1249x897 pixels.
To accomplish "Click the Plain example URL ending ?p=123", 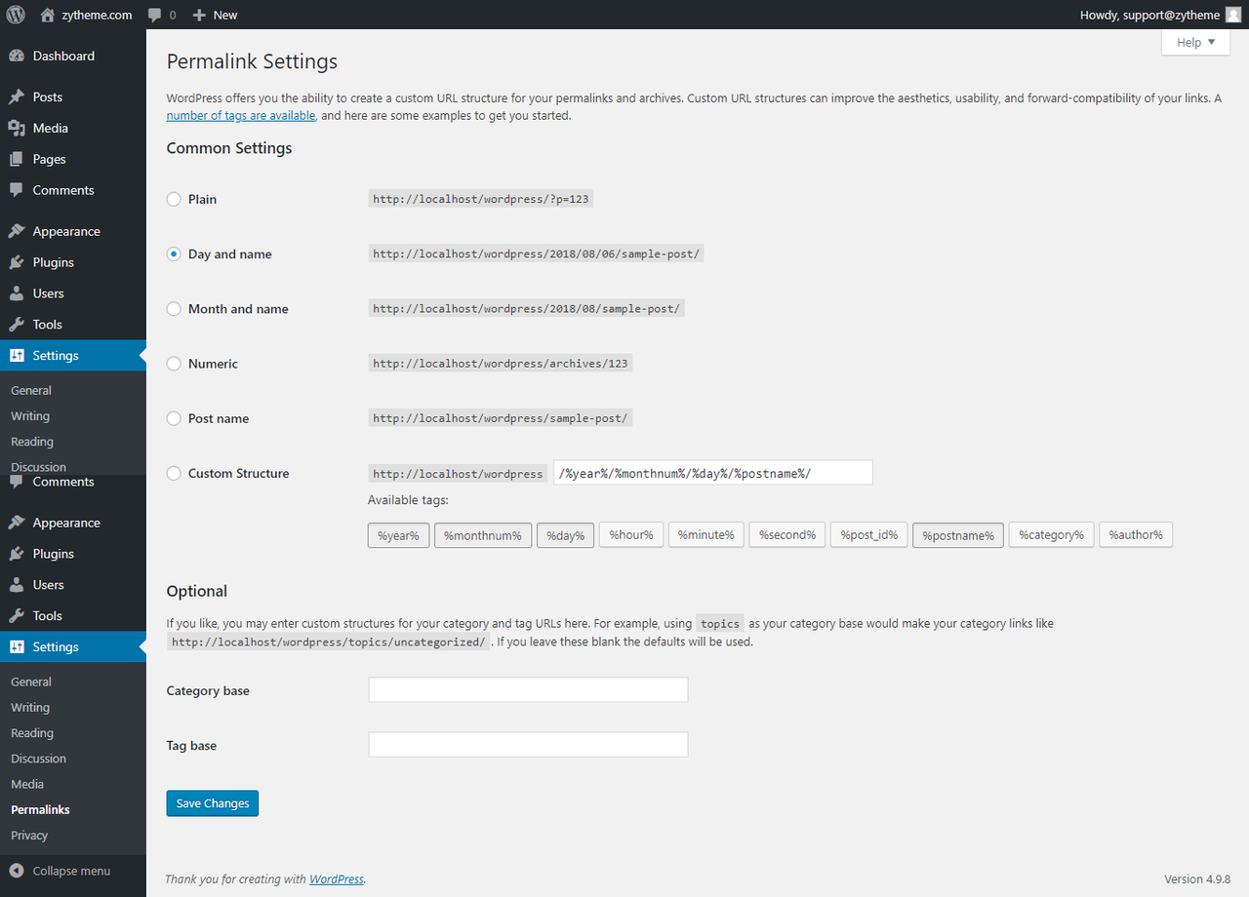I will coord(481,199).
